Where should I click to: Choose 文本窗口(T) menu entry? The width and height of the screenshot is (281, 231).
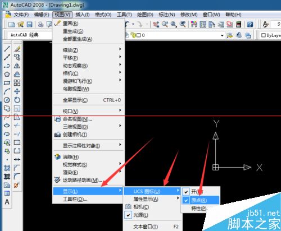point(152,227)
